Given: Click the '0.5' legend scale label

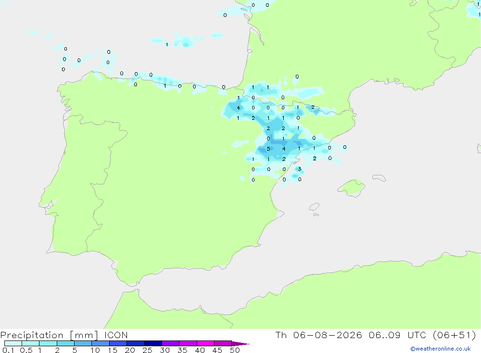Looking at the screenshot, I should click(26, 350).
